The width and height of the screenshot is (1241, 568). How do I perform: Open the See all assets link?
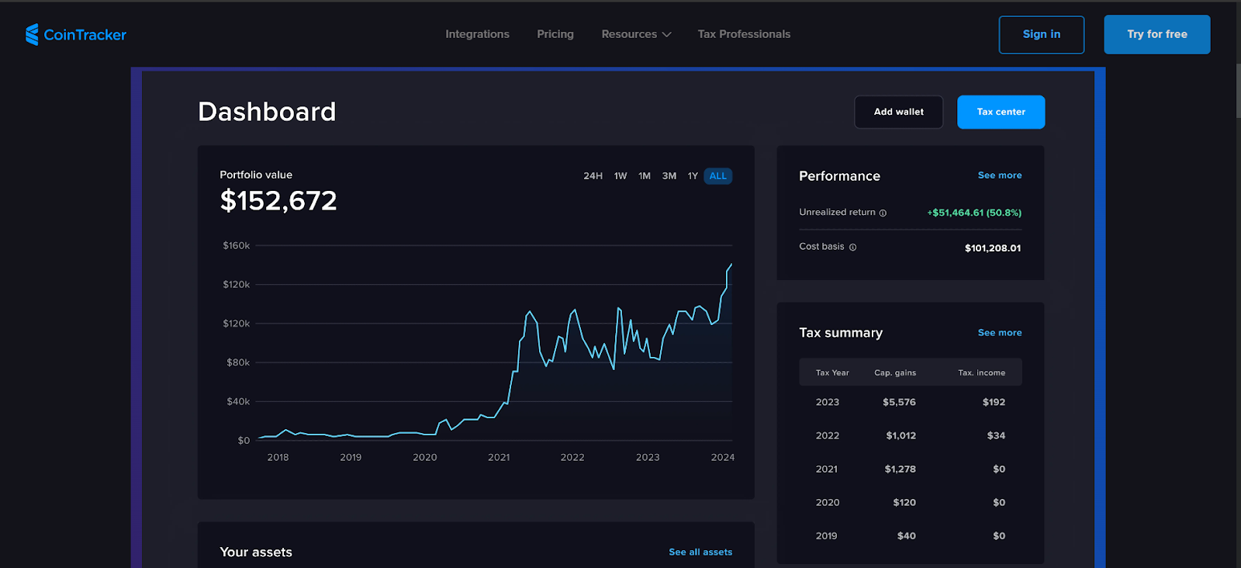pyautogui.click(x=700, y=552)
